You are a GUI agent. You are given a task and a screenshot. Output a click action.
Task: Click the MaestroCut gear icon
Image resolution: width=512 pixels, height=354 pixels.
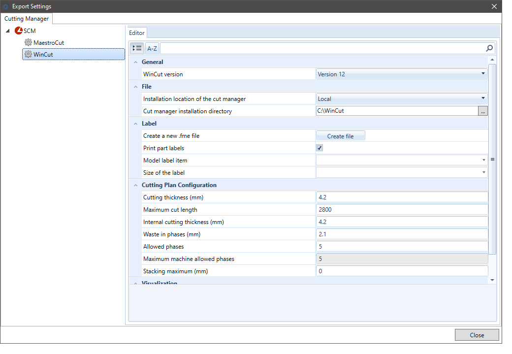coord(29,42)
